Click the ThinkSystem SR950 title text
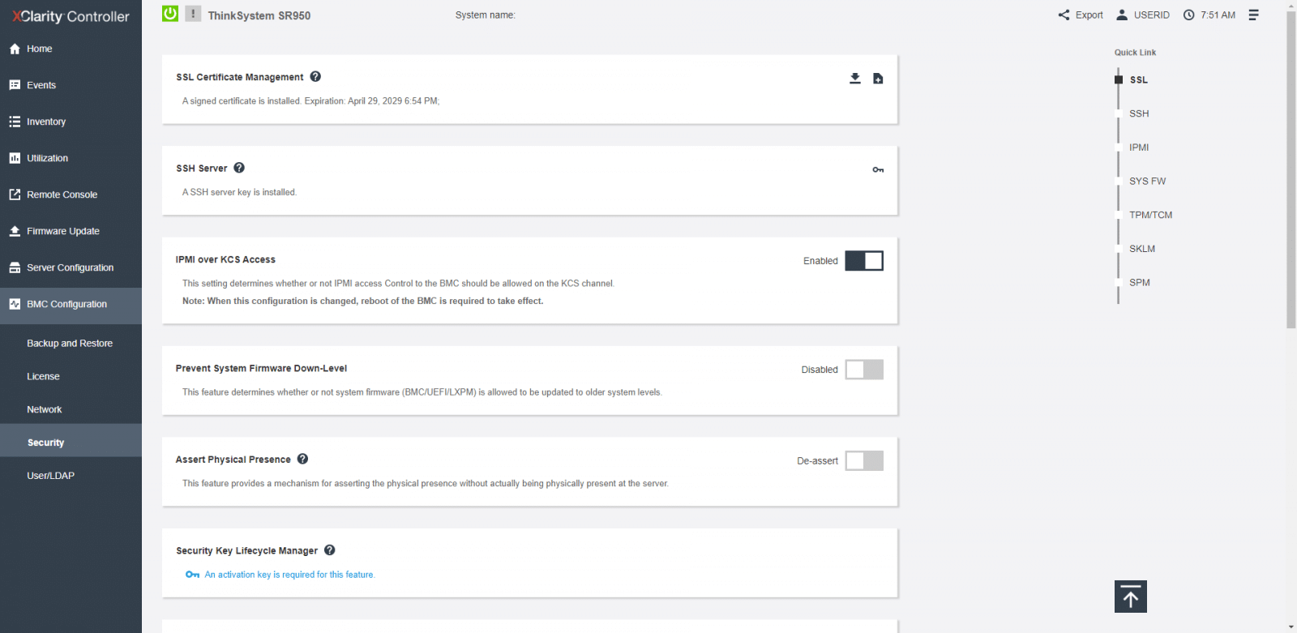Screen dimensions: 1297x633 pyautogui.click(x=259, y=15)
